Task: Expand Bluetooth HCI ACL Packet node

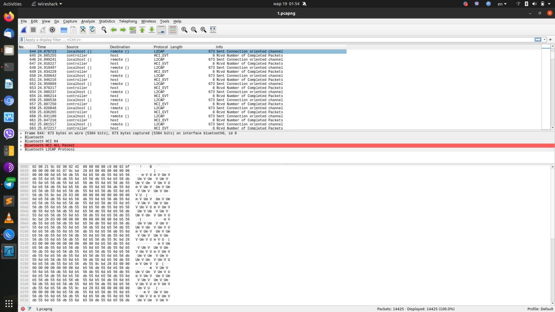Action: 21,146
